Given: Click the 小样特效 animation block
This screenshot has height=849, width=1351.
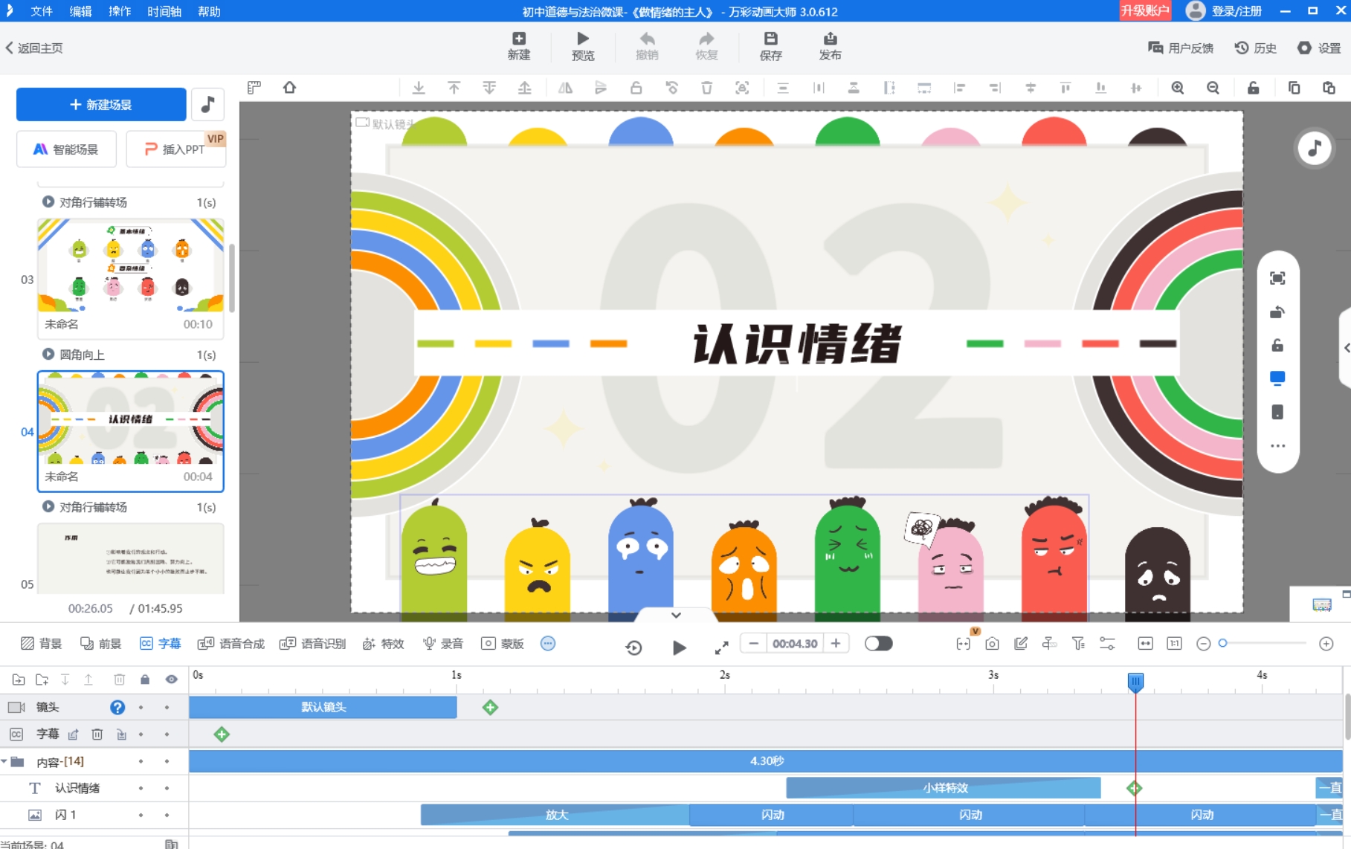Looking at the screenshot, I should pyautogui.click(x=944, y=788).
